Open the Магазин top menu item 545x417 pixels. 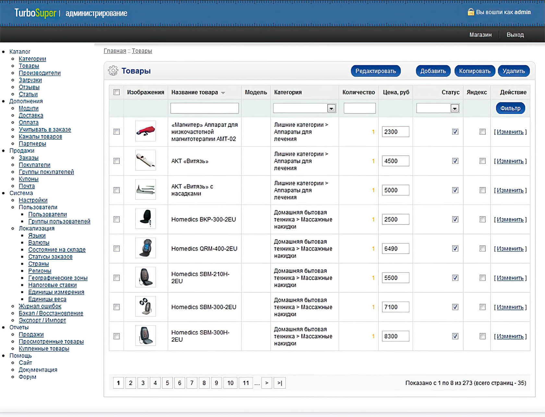tap(480, 35)
